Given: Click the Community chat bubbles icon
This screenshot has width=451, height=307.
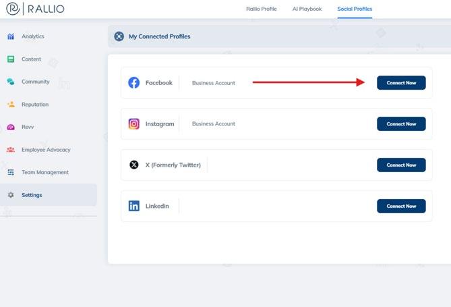Looking at the screenshot, I should coord(11,82).
